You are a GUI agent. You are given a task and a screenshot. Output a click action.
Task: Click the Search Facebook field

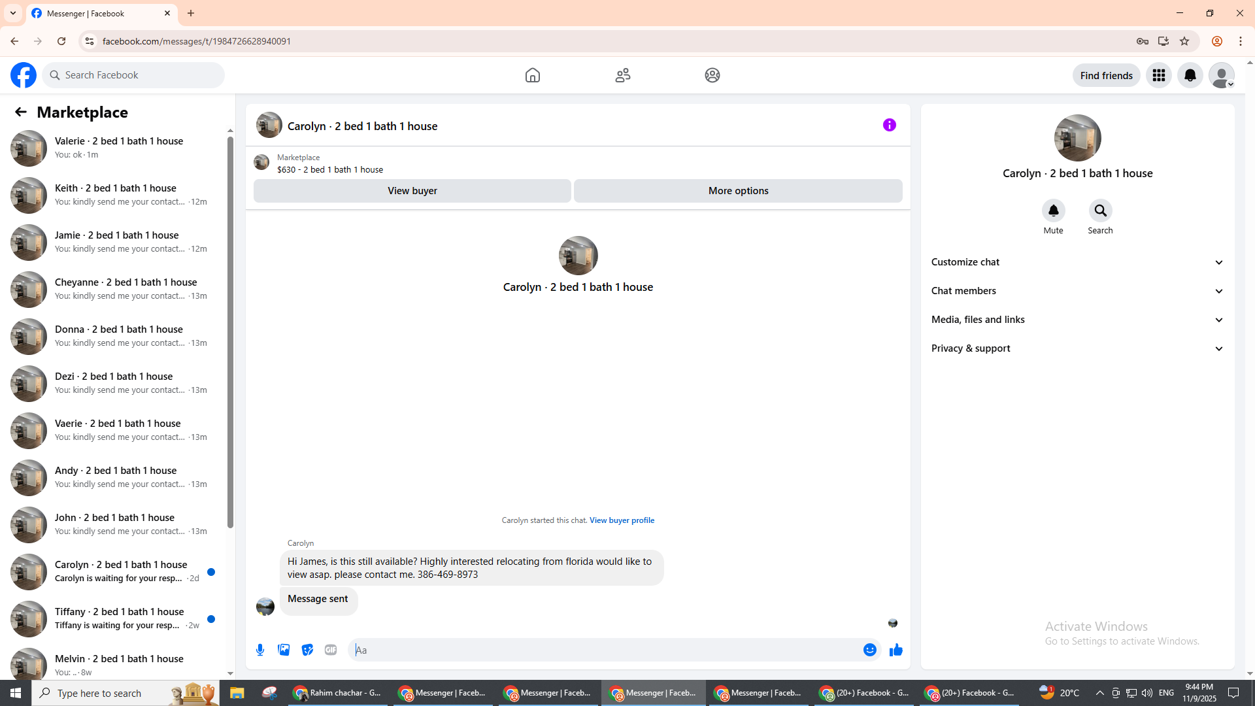(133, 75)
